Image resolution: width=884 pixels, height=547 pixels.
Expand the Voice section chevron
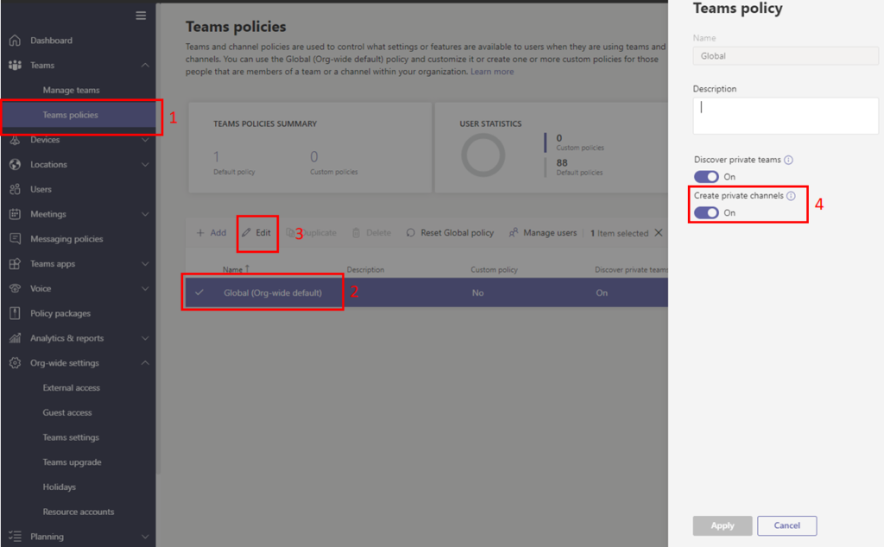click(145, 288)
